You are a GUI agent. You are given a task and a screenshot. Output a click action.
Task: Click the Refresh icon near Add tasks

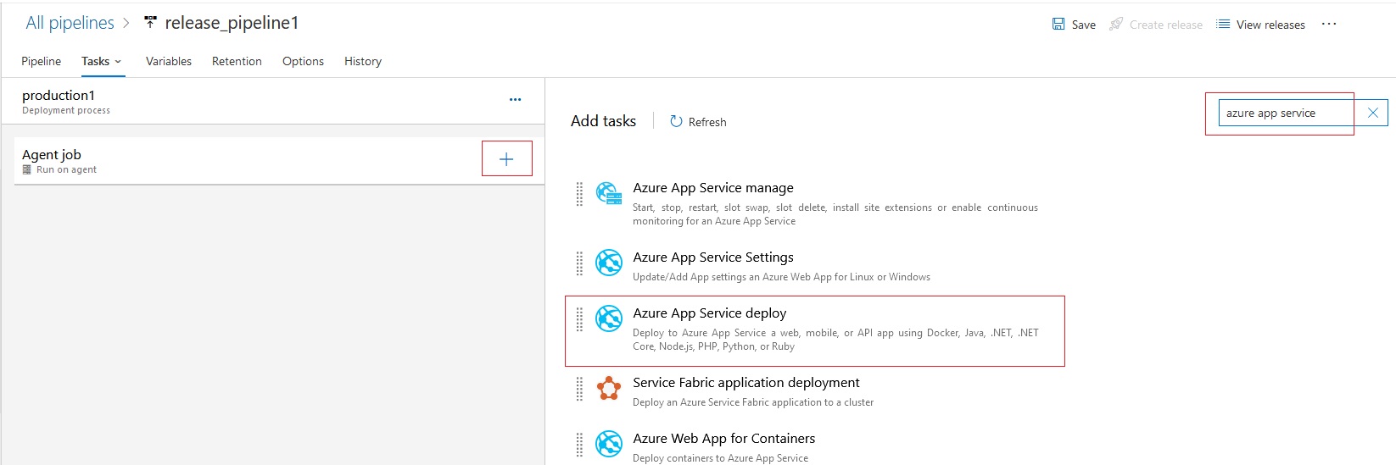(676, 121)
